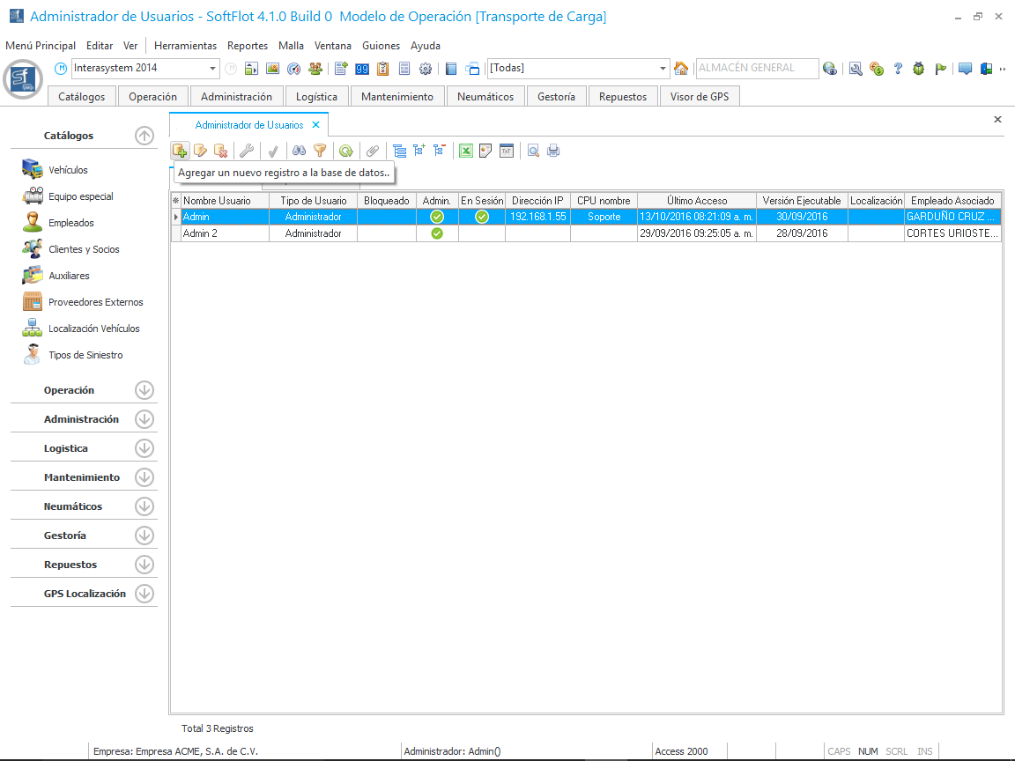
Task: Open Vehículos in the Catálogos panel
Action: tap(68, 170)
